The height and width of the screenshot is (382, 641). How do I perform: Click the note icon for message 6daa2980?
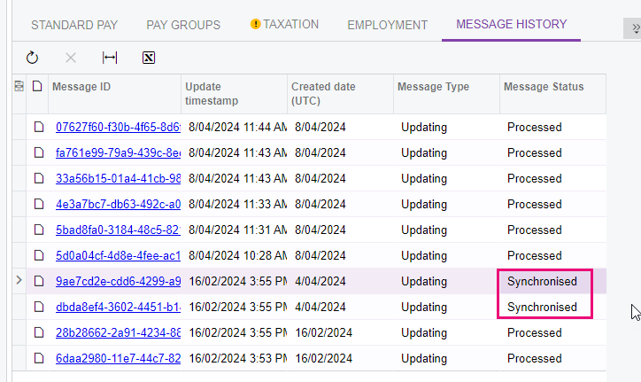(x=38, y=359)
